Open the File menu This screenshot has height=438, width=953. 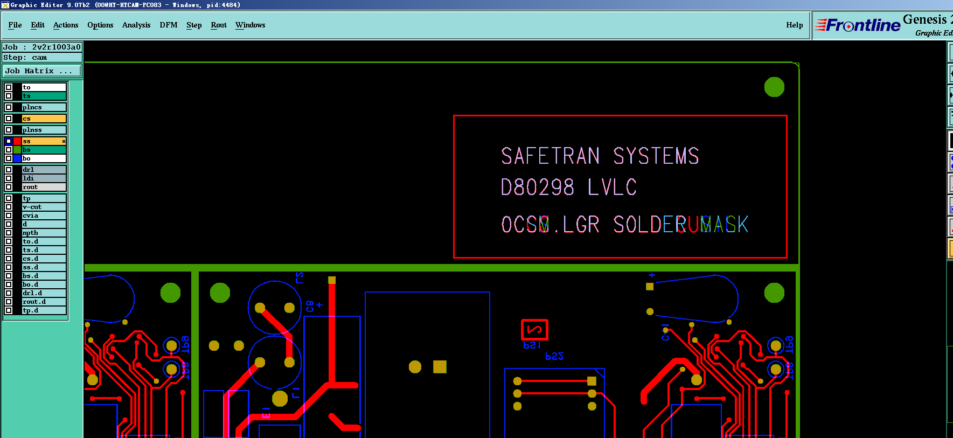(15, 25)
